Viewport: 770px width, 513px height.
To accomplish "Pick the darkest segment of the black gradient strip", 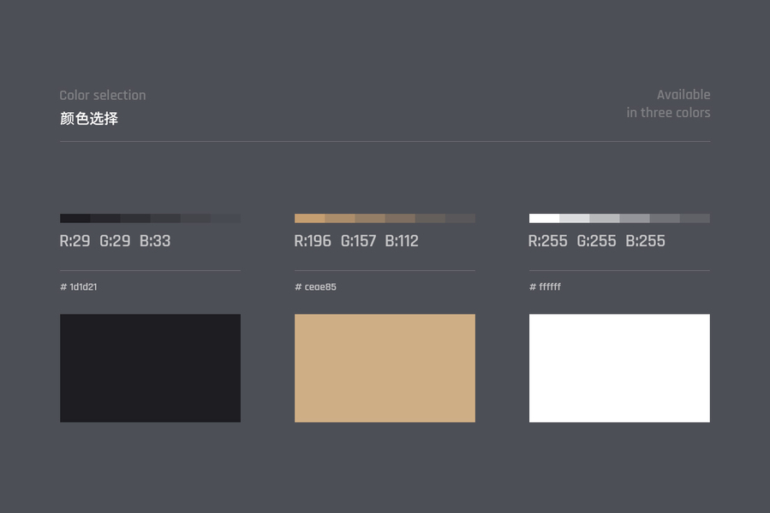I will 75,218.
